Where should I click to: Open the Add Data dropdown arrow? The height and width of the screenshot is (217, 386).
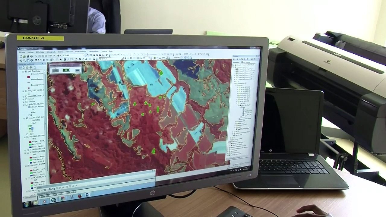pyautogui.click(x=61, y=55)
